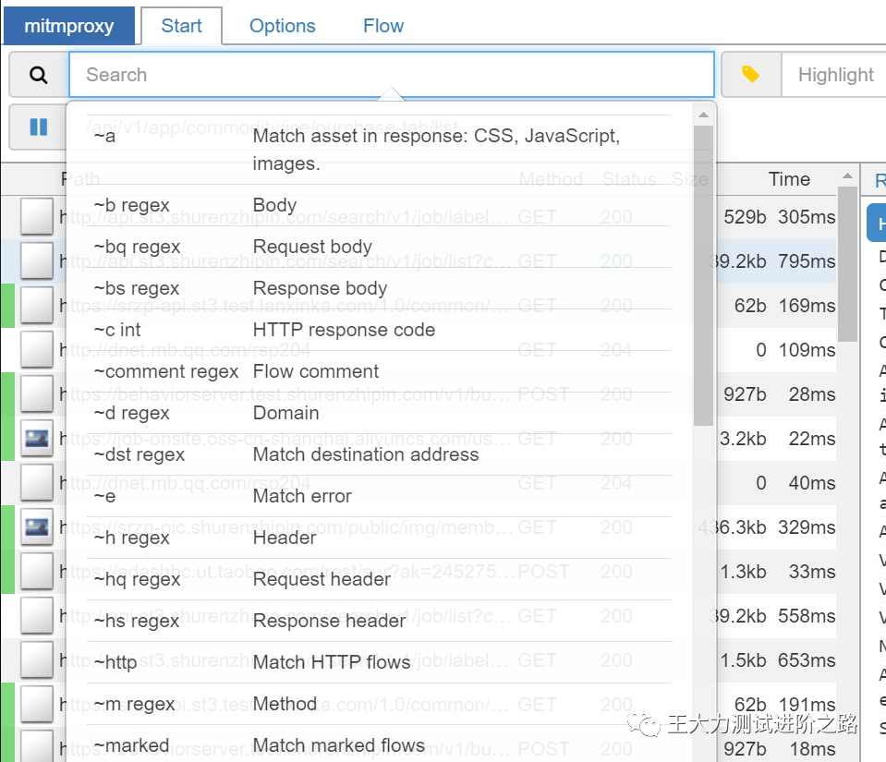This screenshot has width=886, height=762.
Task: Choose the ~comment regex Flow comment filter
Action: [x=379, y=371]
